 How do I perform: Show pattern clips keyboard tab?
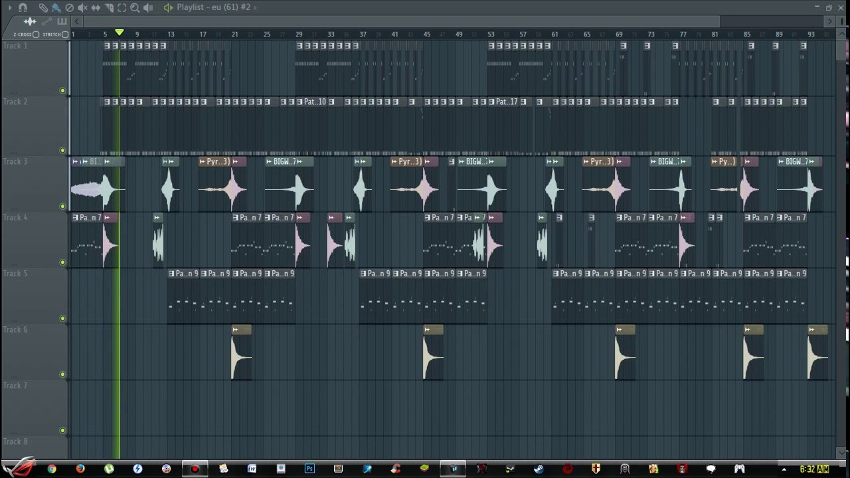tap(61, 22)
